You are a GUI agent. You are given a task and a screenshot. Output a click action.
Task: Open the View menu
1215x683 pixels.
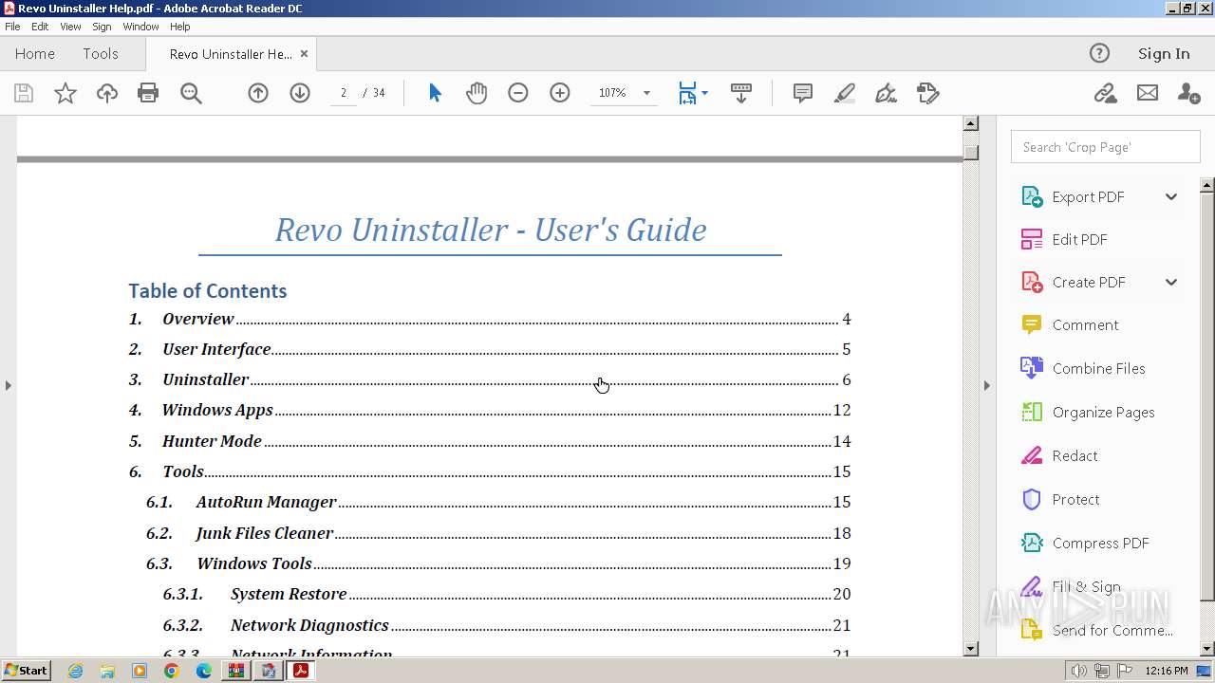pos(70,27)
